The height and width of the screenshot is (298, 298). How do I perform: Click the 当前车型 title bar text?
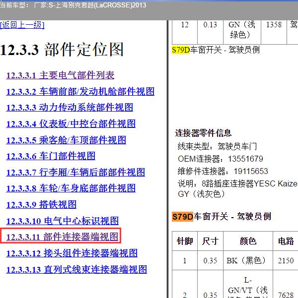point(73,5)
